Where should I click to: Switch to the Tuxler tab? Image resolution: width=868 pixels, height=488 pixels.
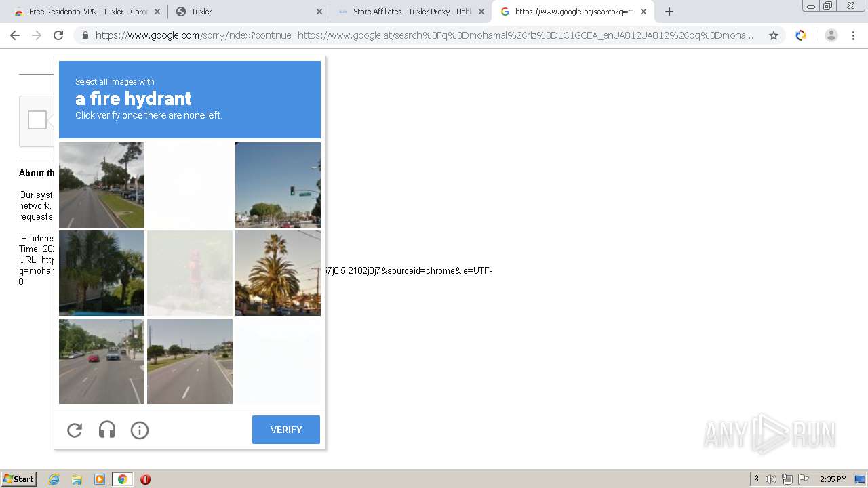click(248, 12)
